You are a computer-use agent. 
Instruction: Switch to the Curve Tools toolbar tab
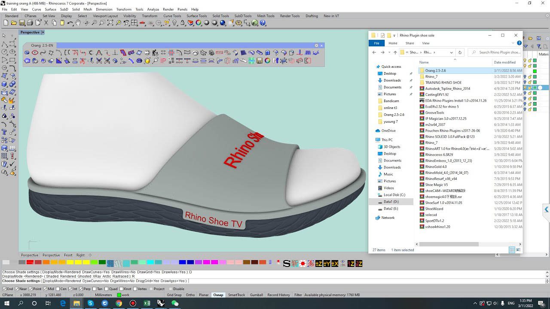tap(172, 16)
